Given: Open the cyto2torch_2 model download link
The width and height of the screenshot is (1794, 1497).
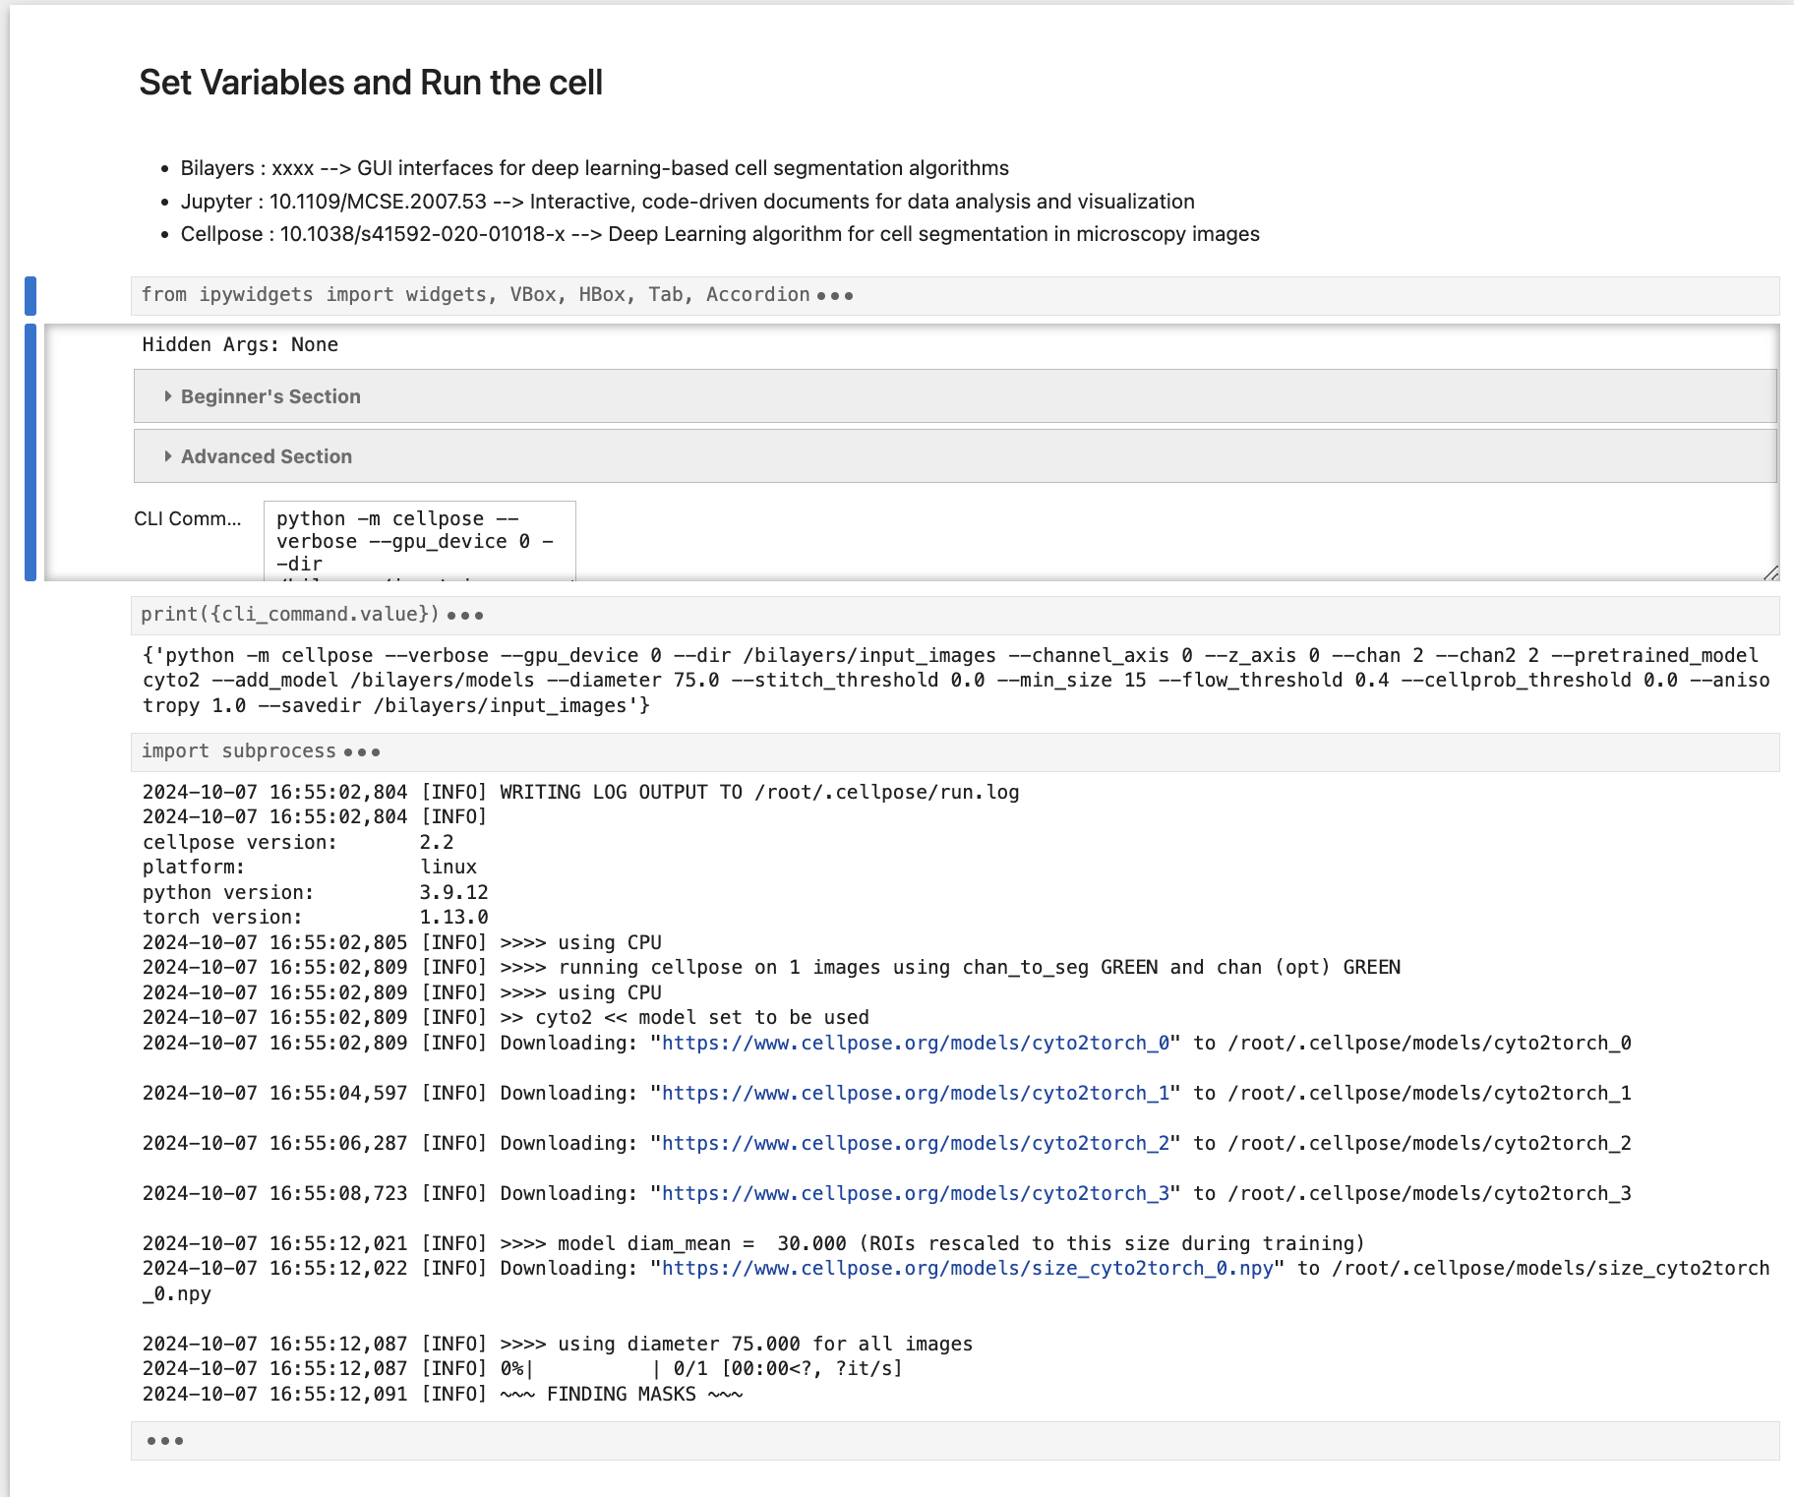Looking at the screenshot, I should click(x=915, y=1144).
